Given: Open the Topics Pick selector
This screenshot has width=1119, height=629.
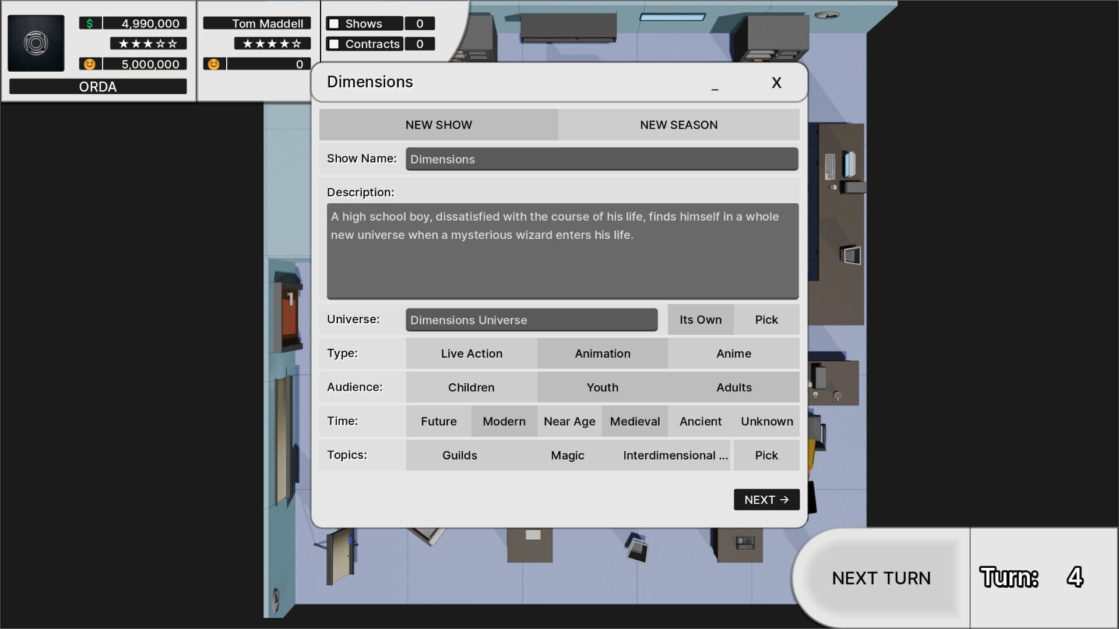Looking at the screenshot, I should coord(766,455).
